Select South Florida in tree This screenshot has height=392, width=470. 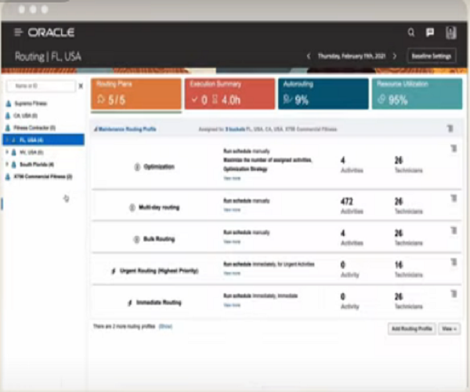click(x=37, y=165)
